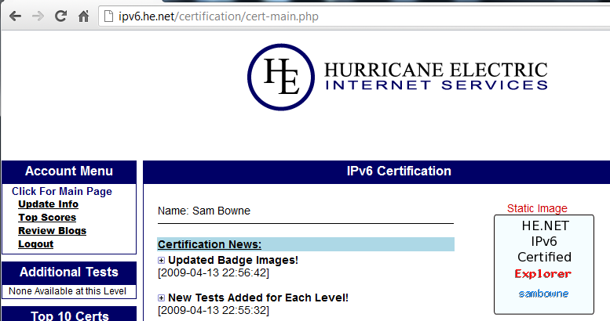610x321 pixels.
Task: Click the Updated Badge Images! headline
Action: point(233,260)
